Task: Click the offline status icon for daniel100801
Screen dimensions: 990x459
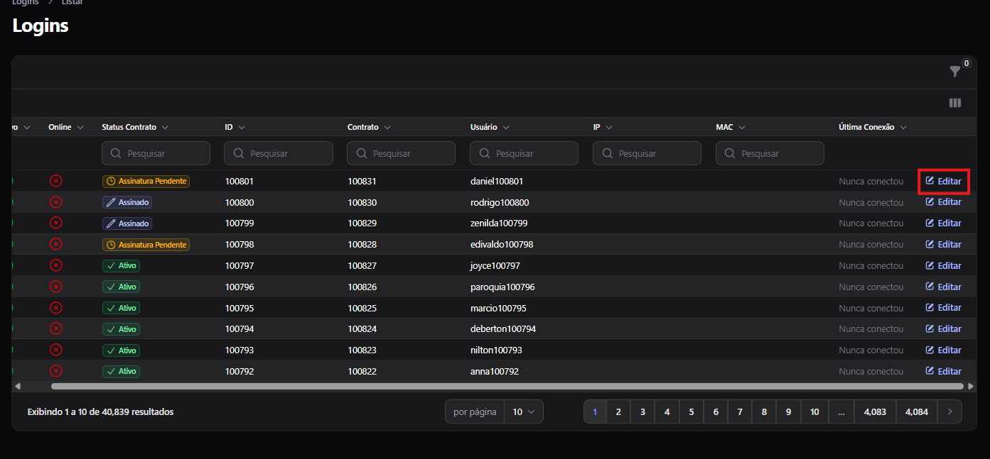Action: [x=56, y=181]
